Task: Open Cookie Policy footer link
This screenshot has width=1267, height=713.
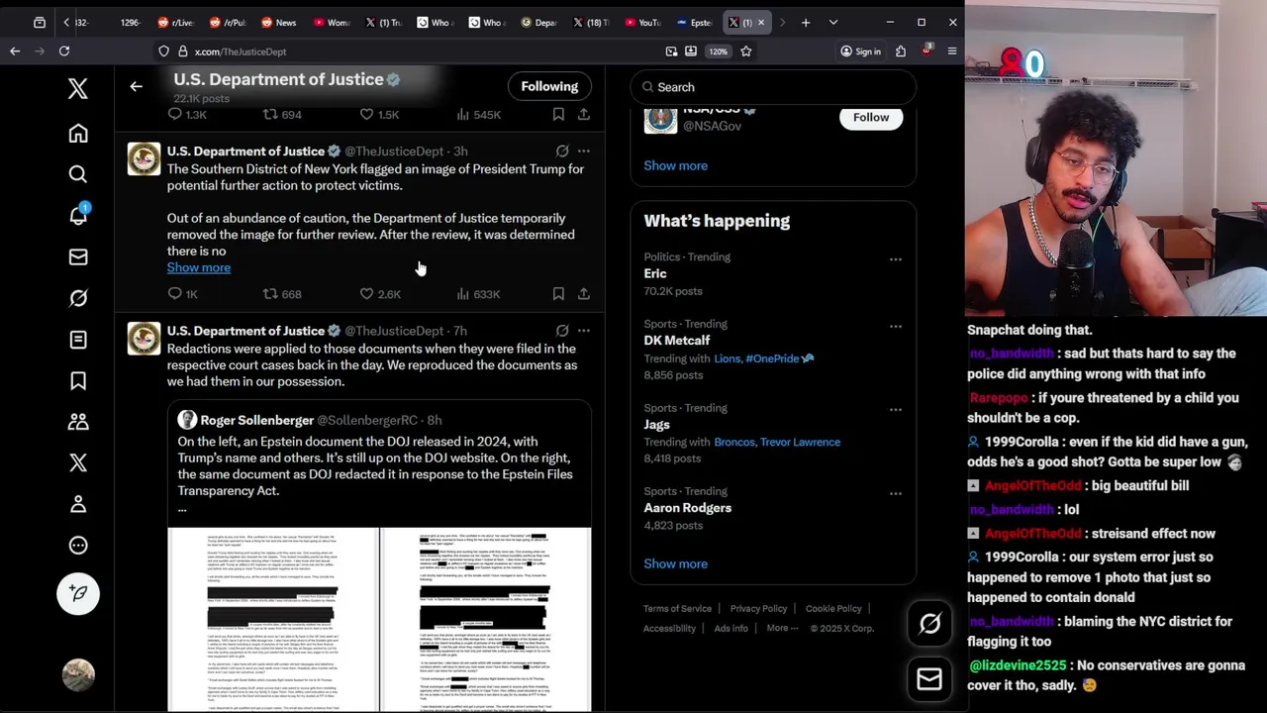Action: [833, 608]
